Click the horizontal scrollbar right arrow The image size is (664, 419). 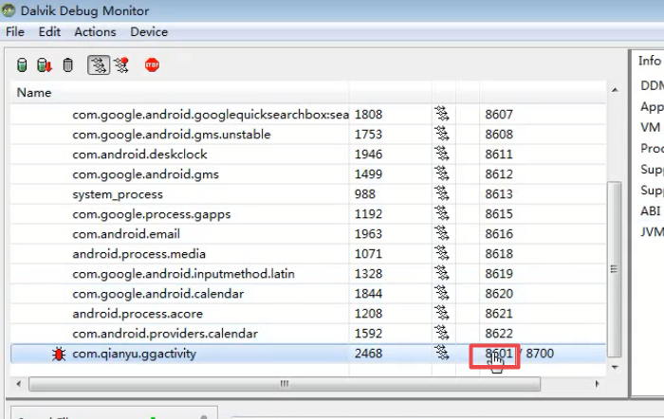point(597,384)
